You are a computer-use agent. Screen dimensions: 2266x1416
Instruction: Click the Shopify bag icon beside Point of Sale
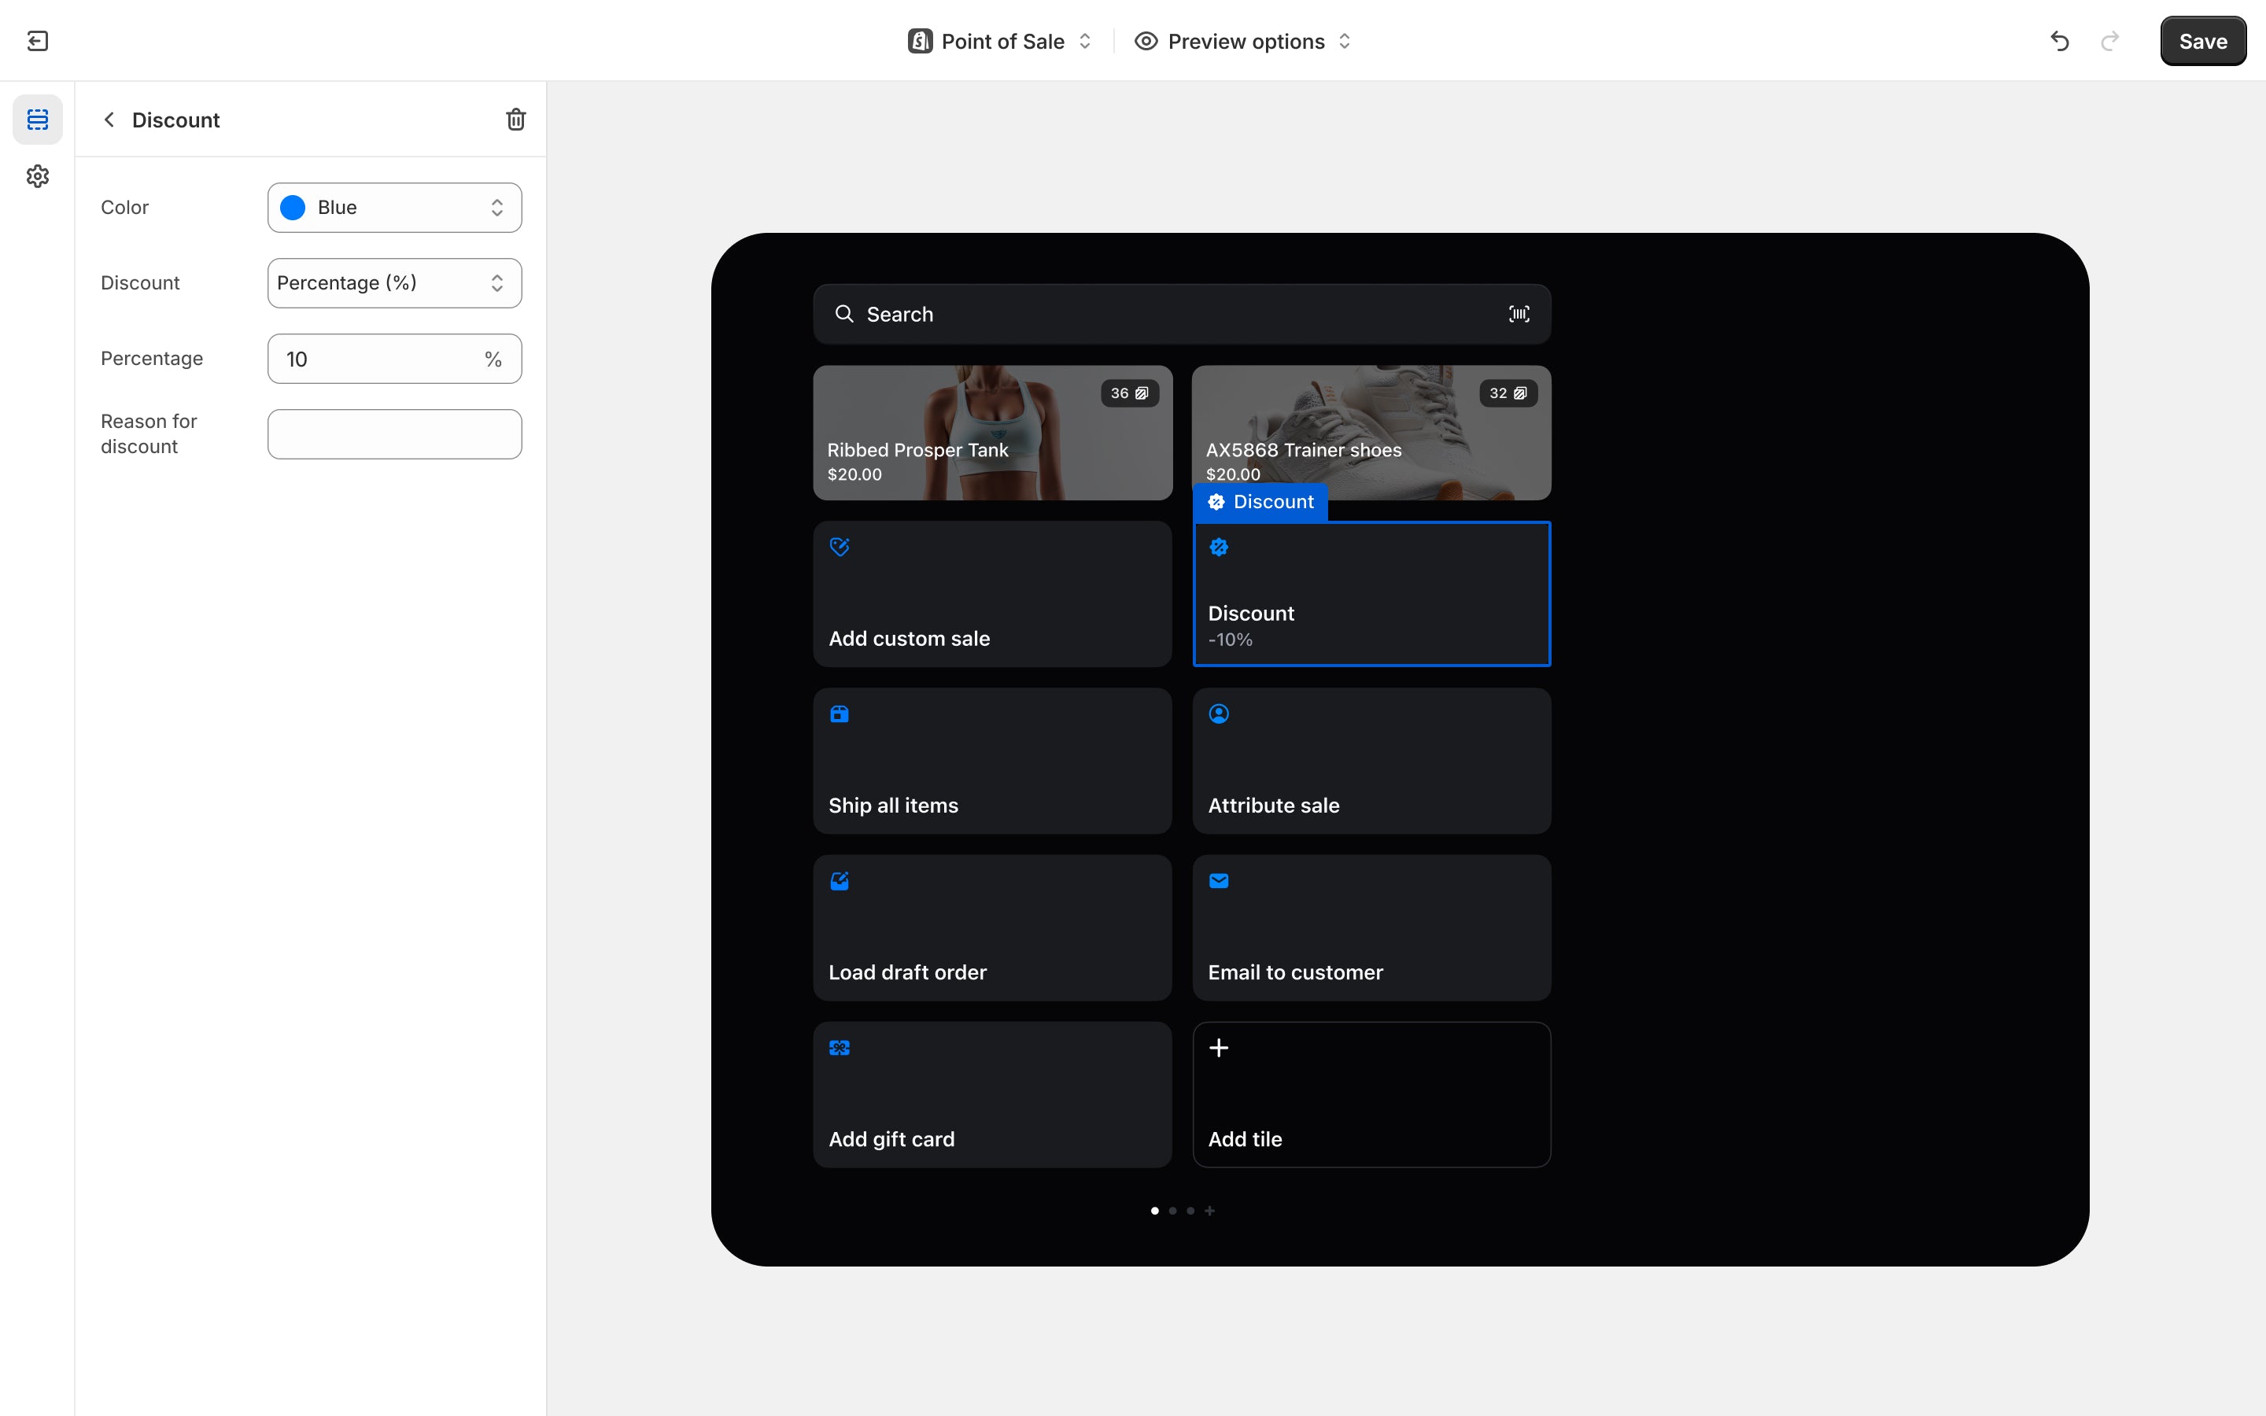pyautogui.click(x=920, y=41)
